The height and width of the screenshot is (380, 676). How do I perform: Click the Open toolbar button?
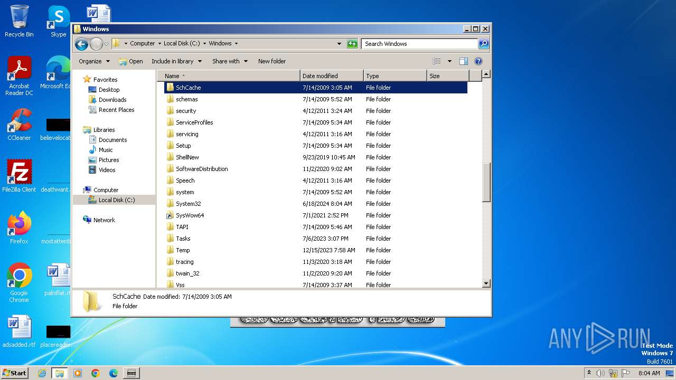point(131,61)
